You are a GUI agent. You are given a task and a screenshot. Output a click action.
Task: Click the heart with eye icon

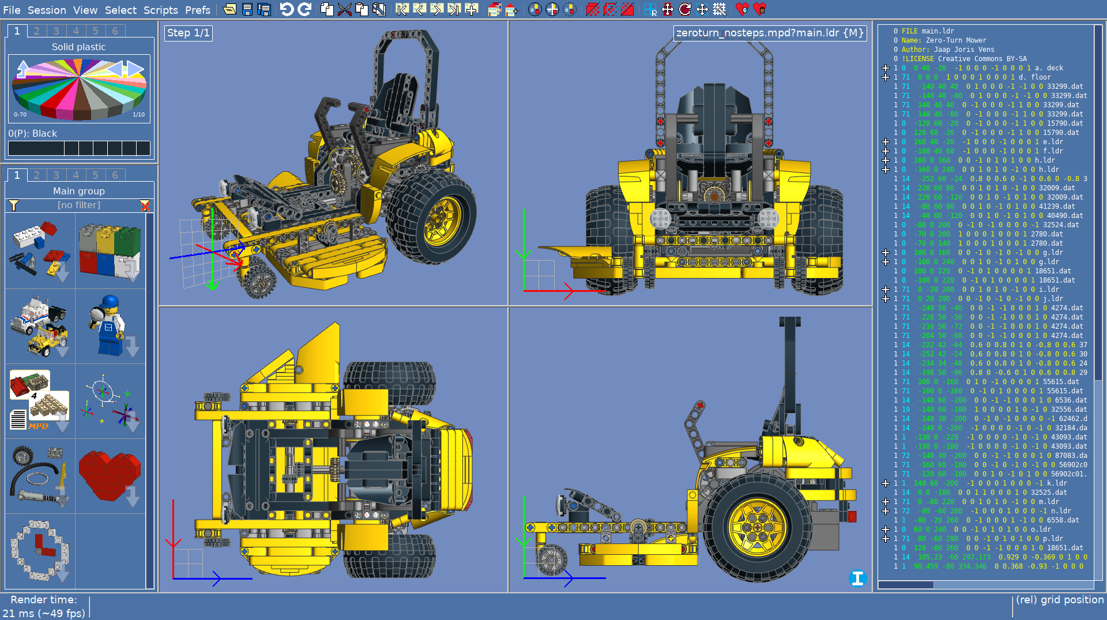coord(742,9)
